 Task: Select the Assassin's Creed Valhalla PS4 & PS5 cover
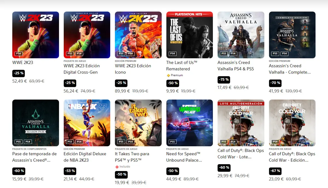point(241,35)
